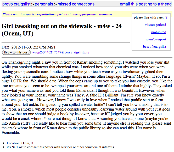Viewport: 174px width, 152px height.
Task: Nominate the post for best of craigslist
Action: click(155, 47)
